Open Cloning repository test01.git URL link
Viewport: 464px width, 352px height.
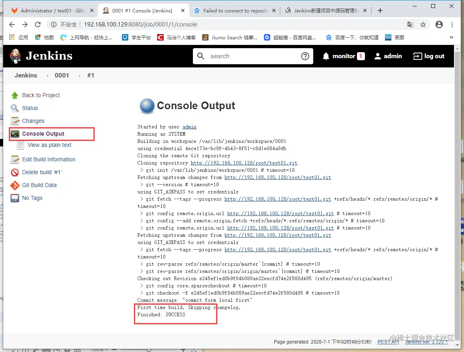(244, 163)
